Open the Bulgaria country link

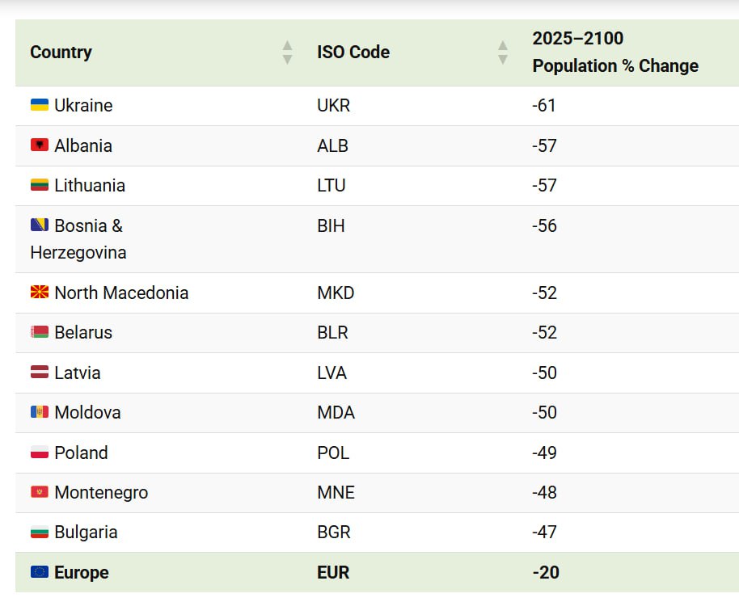tap(86, 532)
